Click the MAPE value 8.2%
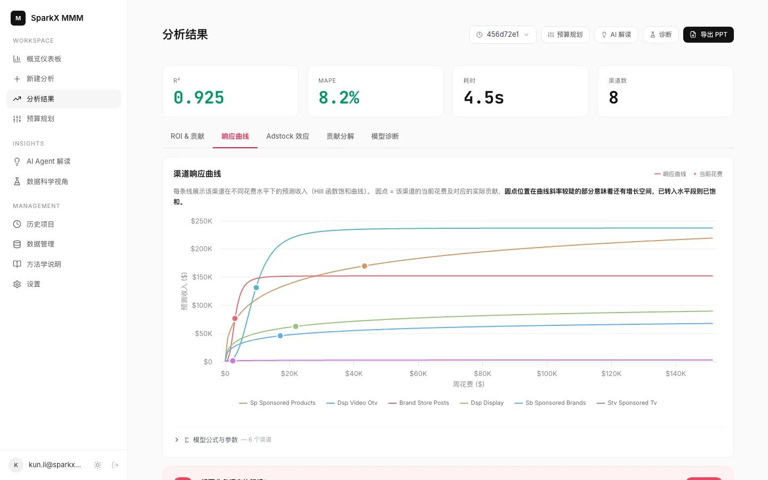Viewport: 768px width, 480px height. click(x=339, y=98)
